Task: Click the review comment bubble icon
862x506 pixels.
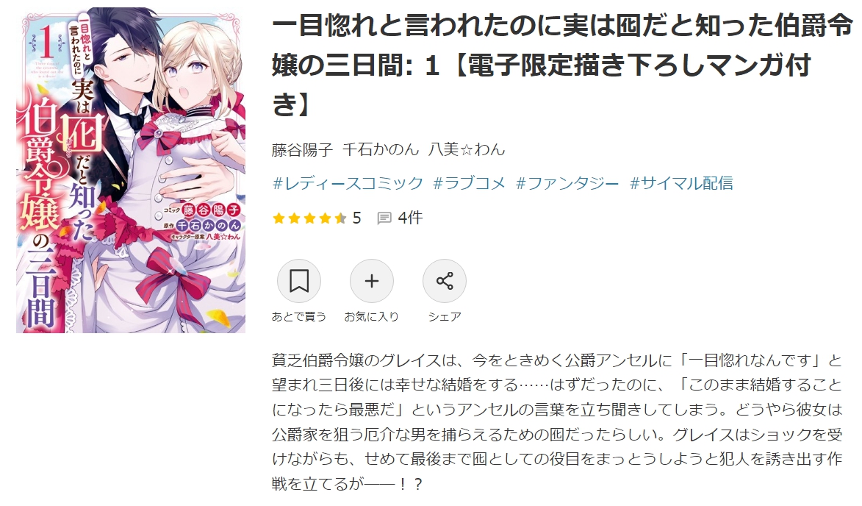Action: (384, 218)
